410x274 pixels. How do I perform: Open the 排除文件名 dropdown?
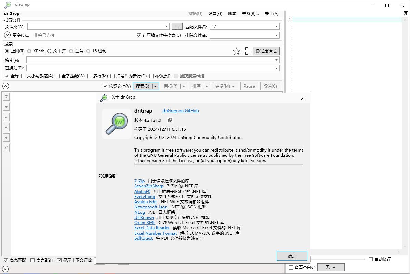point(276,35)
